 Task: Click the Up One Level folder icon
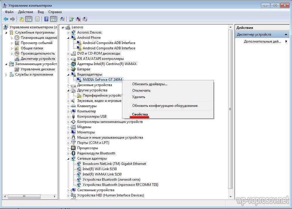pos(21,19)
